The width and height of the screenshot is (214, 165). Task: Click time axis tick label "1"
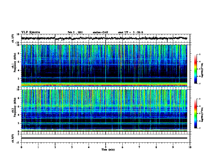(x=38, y=147)
